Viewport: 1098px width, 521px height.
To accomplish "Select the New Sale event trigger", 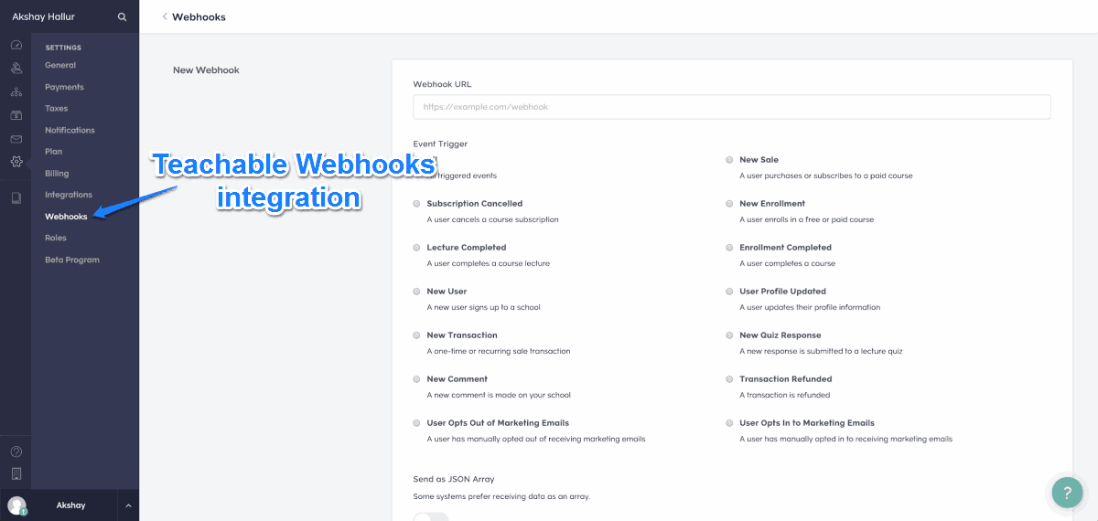I will point(729,160).
